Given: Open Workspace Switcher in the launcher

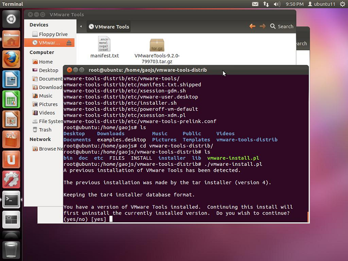Looking at the screenshot, I should coord(11,219).
